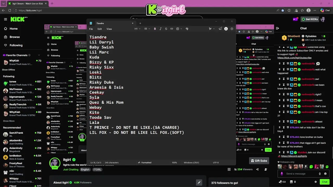Open chat settings gear beside Chat button
This screenshot has height=187, width=333.
point(316,182)
